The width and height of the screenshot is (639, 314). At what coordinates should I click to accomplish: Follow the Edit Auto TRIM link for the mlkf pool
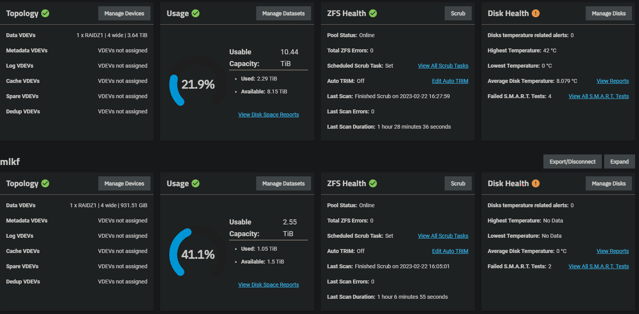(450, 251)
